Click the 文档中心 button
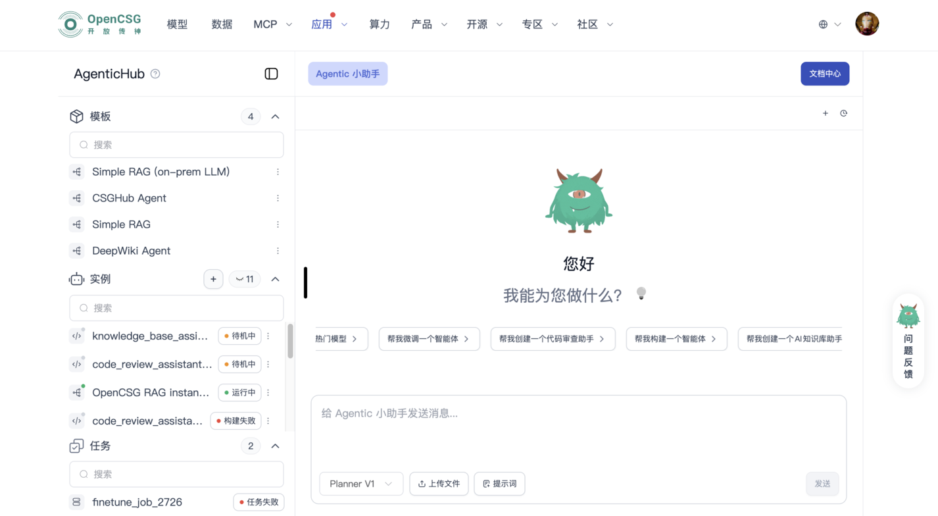Screen dimensions: 938x516 point(824,74)
